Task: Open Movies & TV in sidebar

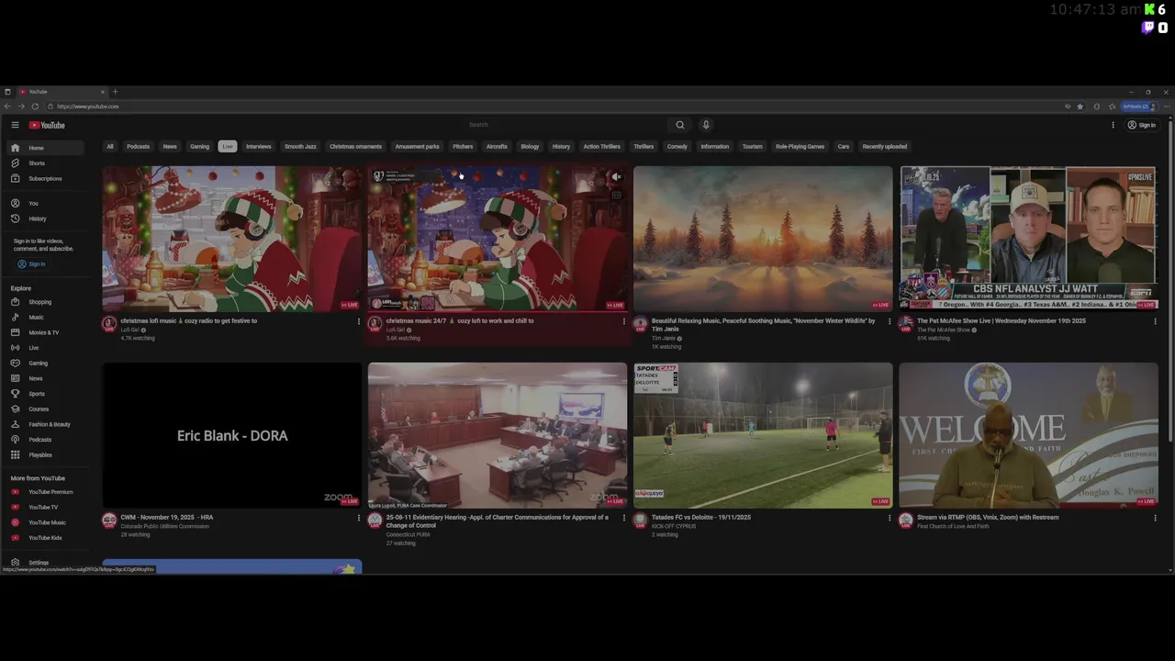Action: [x=46, y=332]
